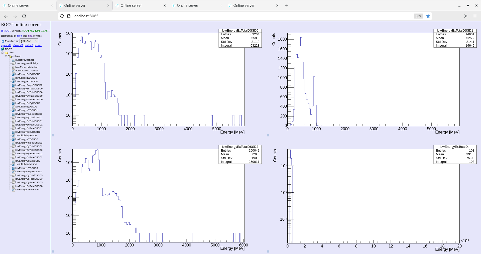Click the ROOT globe icon
Image resolution: width=481 pixels, height=254 pixels.
tap(3, 49)
